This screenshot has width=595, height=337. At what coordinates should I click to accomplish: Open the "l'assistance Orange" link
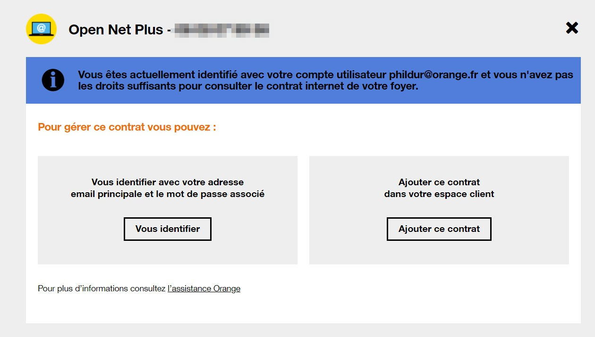(x=204, y=288)
